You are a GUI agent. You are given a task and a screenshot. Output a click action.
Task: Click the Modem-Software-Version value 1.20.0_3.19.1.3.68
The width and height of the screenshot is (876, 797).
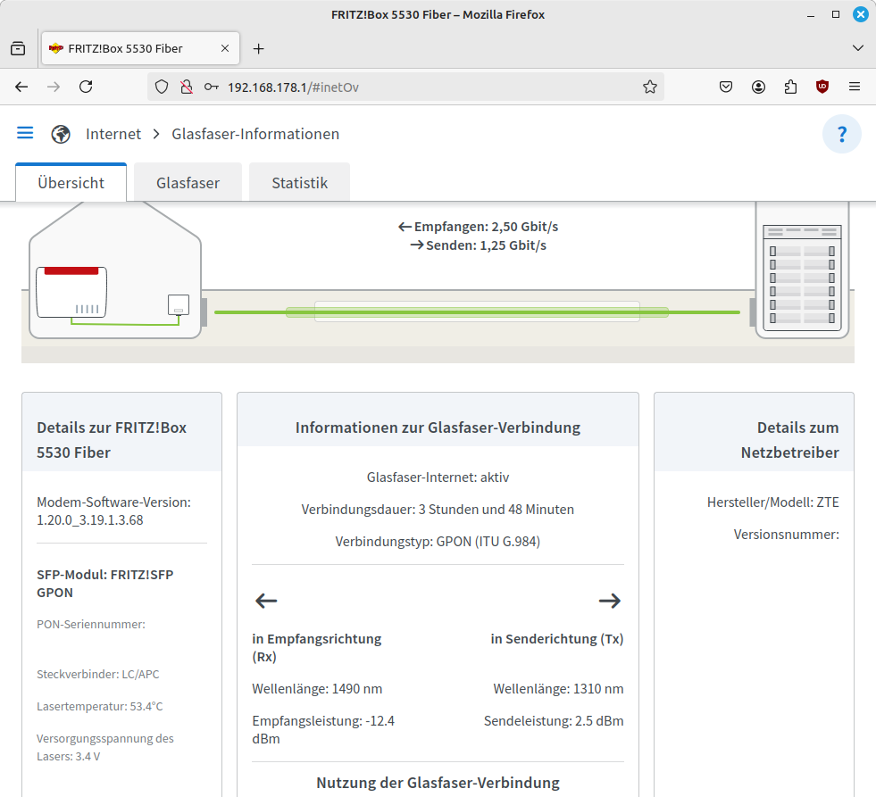click(x=90, y=520)
